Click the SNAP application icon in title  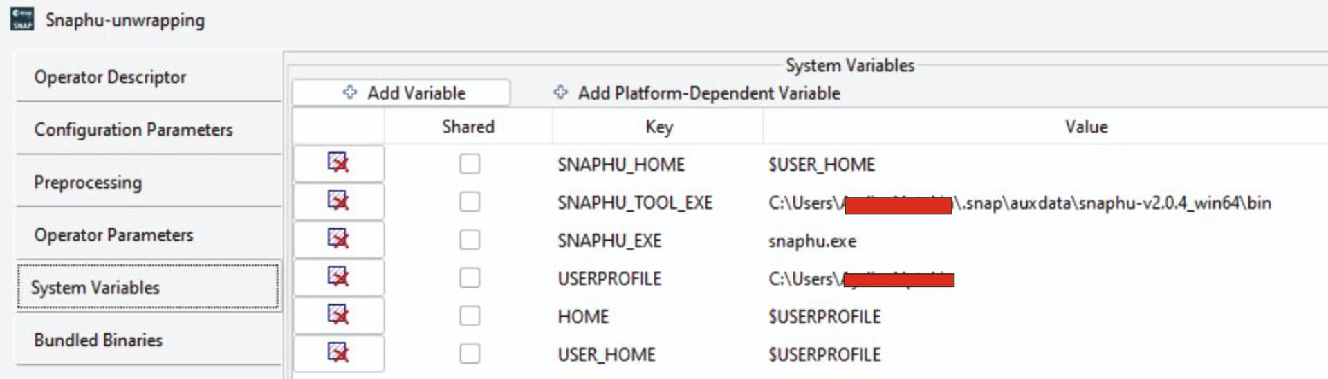tap(22, 19)
